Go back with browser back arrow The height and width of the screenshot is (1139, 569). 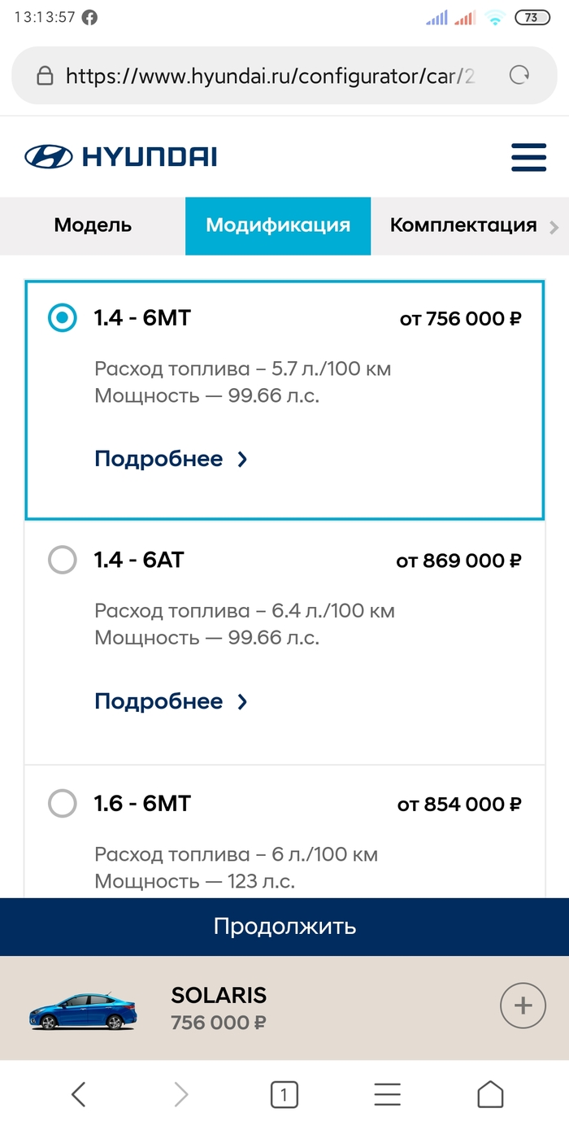[x=78, y=1094]
